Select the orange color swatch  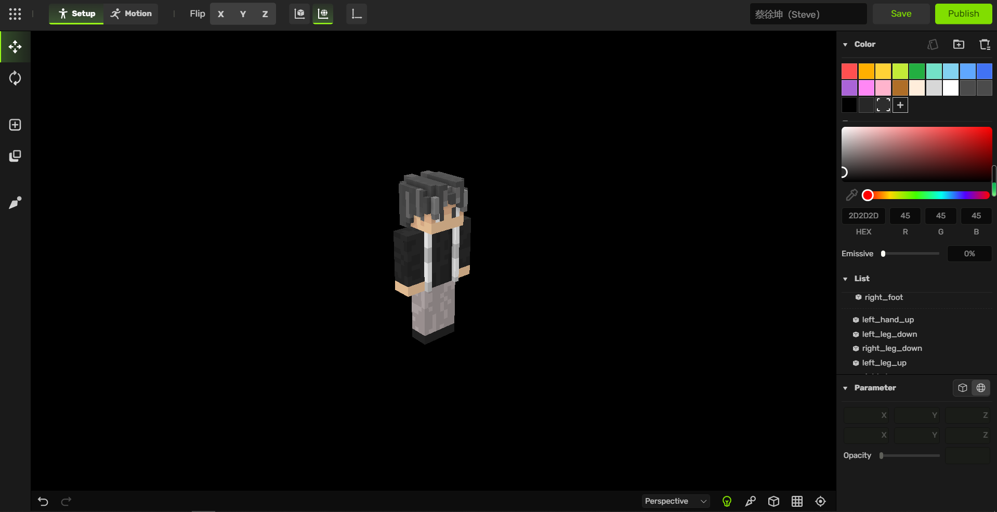tap(867, 71)
